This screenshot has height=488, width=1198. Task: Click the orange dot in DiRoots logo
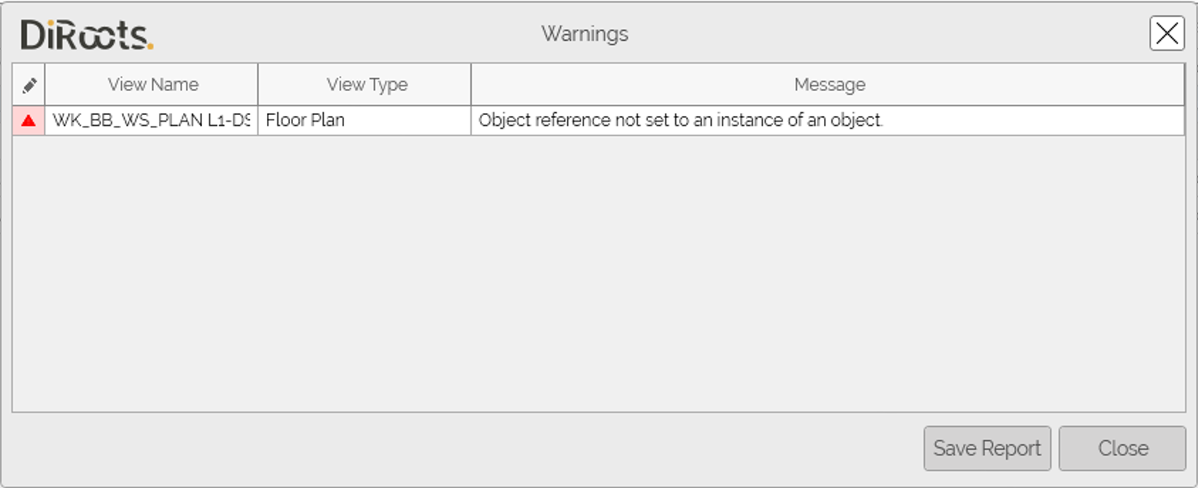click(x=150, y=47)
